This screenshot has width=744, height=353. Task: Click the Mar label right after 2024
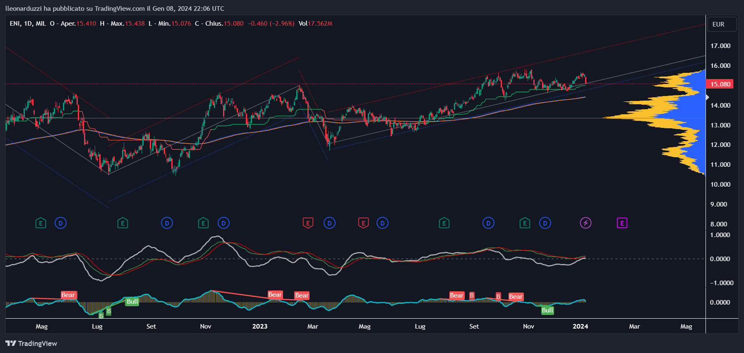(634, 327)
